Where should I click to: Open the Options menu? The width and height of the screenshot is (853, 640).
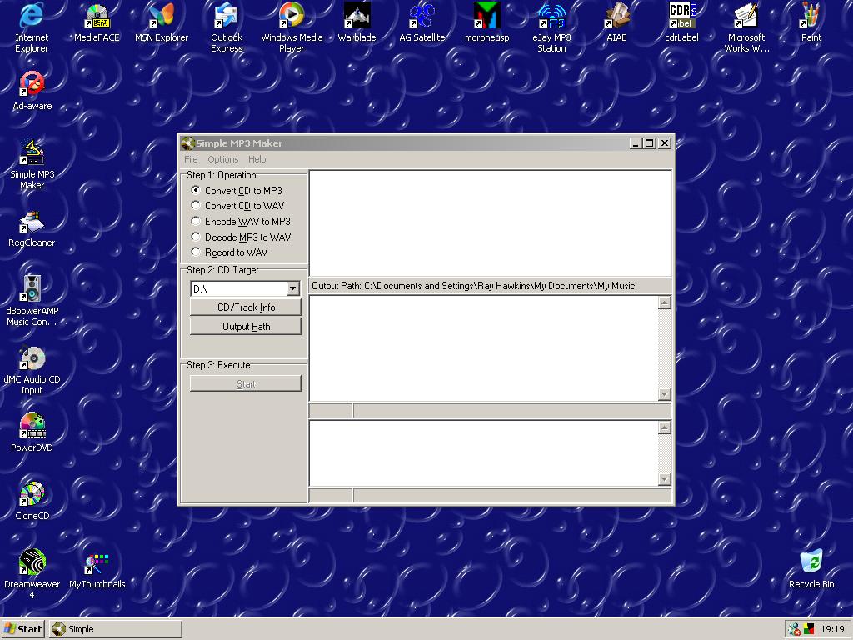[x=222, y=159]
